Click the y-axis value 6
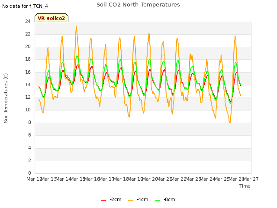Viewport: 277px width, 208px height. pos(29,135)
